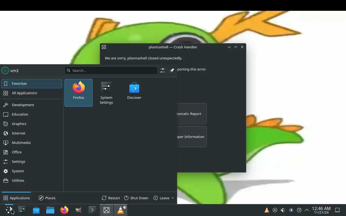Click the Developer Information button in Crash Handler
Screen dimensions: 346x216
click(192, 137)
